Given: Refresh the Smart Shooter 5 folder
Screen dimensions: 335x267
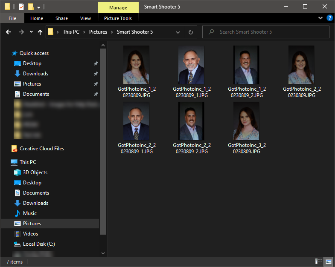Looking at the screenshot, I should 191,32.
